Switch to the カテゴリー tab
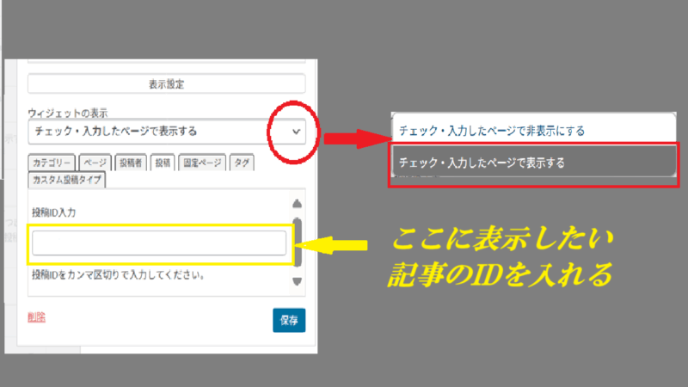 (52, 163)
